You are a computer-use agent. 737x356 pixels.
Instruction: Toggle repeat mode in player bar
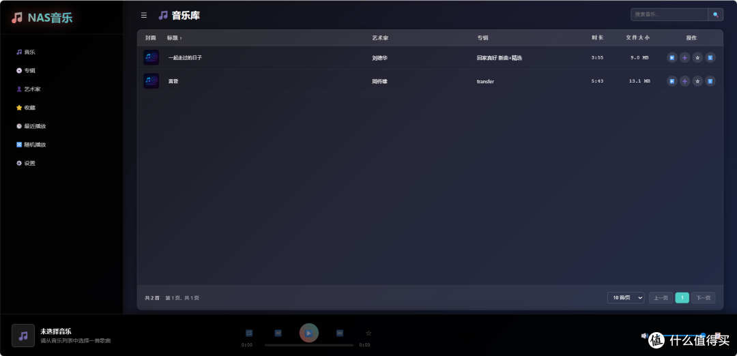(x=249, y=333)
